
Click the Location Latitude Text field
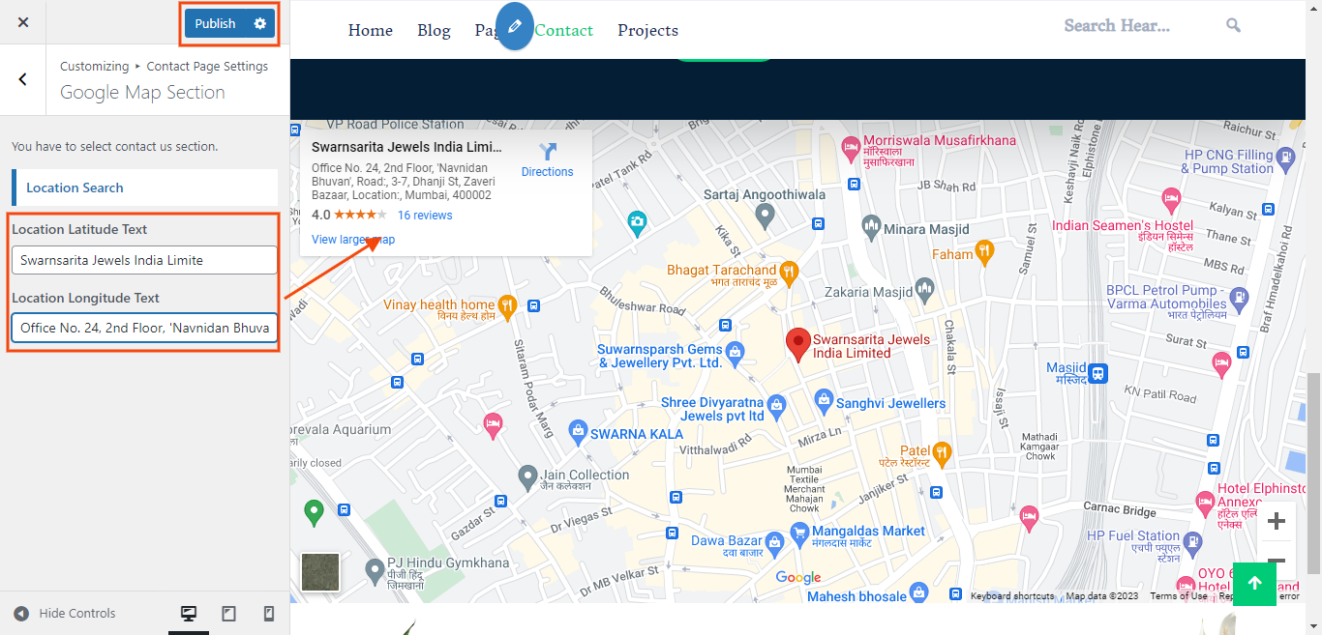144,260
